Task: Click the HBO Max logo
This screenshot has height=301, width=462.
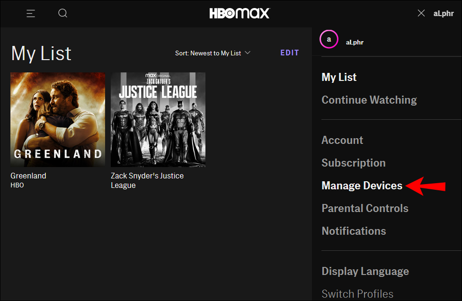Action: pyautogui.click(x=240, y=13)
